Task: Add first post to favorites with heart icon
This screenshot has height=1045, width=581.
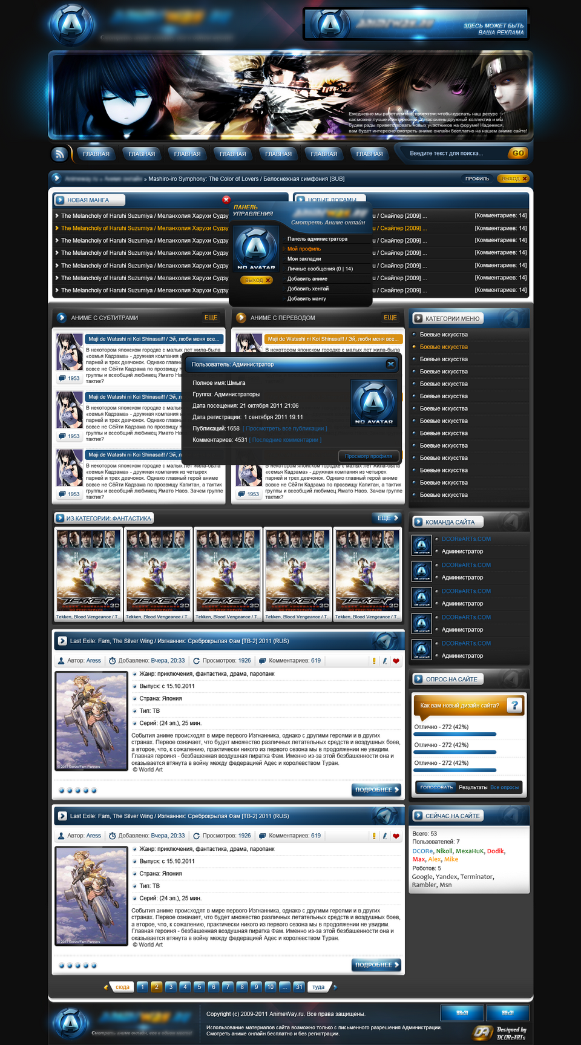Action: coord(396,661)
